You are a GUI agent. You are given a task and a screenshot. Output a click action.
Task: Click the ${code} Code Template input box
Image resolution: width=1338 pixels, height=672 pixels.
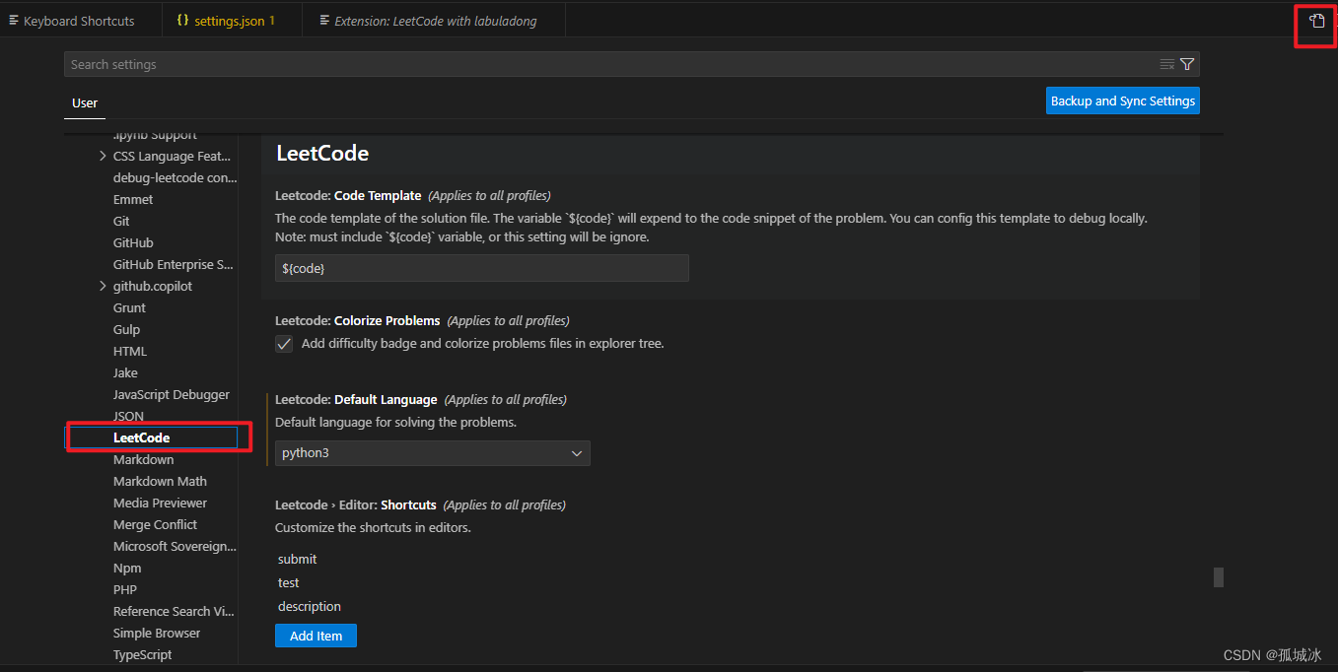pyautogui.click(x=481, y=267)
